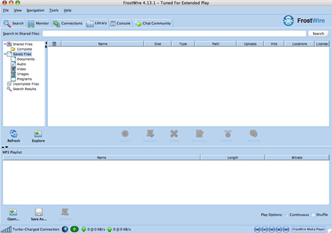
Task: Click the Save As playlist icon
Action: point(39,212)
